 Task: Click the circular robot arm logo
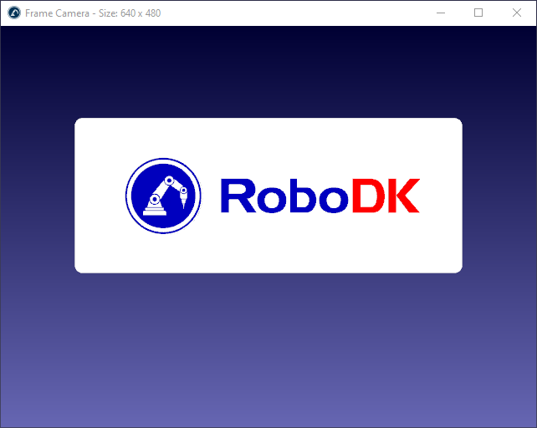tap(163, 196)
